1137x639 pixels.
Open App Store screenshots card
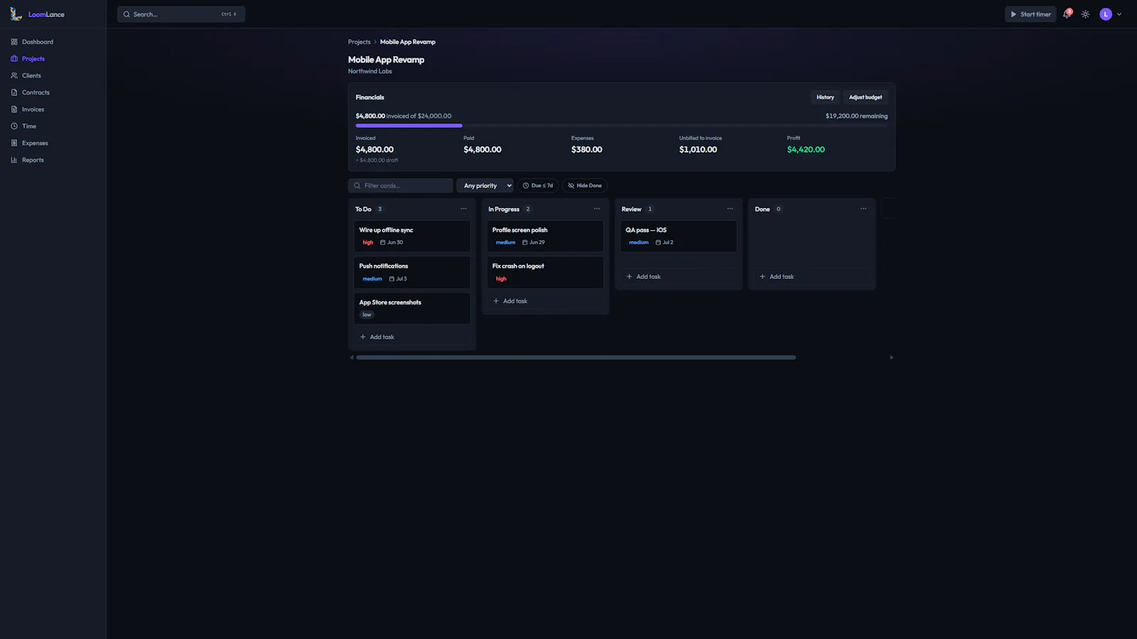pos(412,309)
